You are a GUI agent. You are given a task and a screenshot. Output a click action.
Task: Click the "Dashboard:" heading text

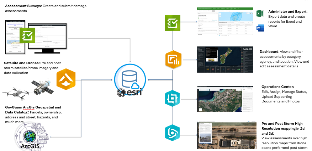(270, 52)
